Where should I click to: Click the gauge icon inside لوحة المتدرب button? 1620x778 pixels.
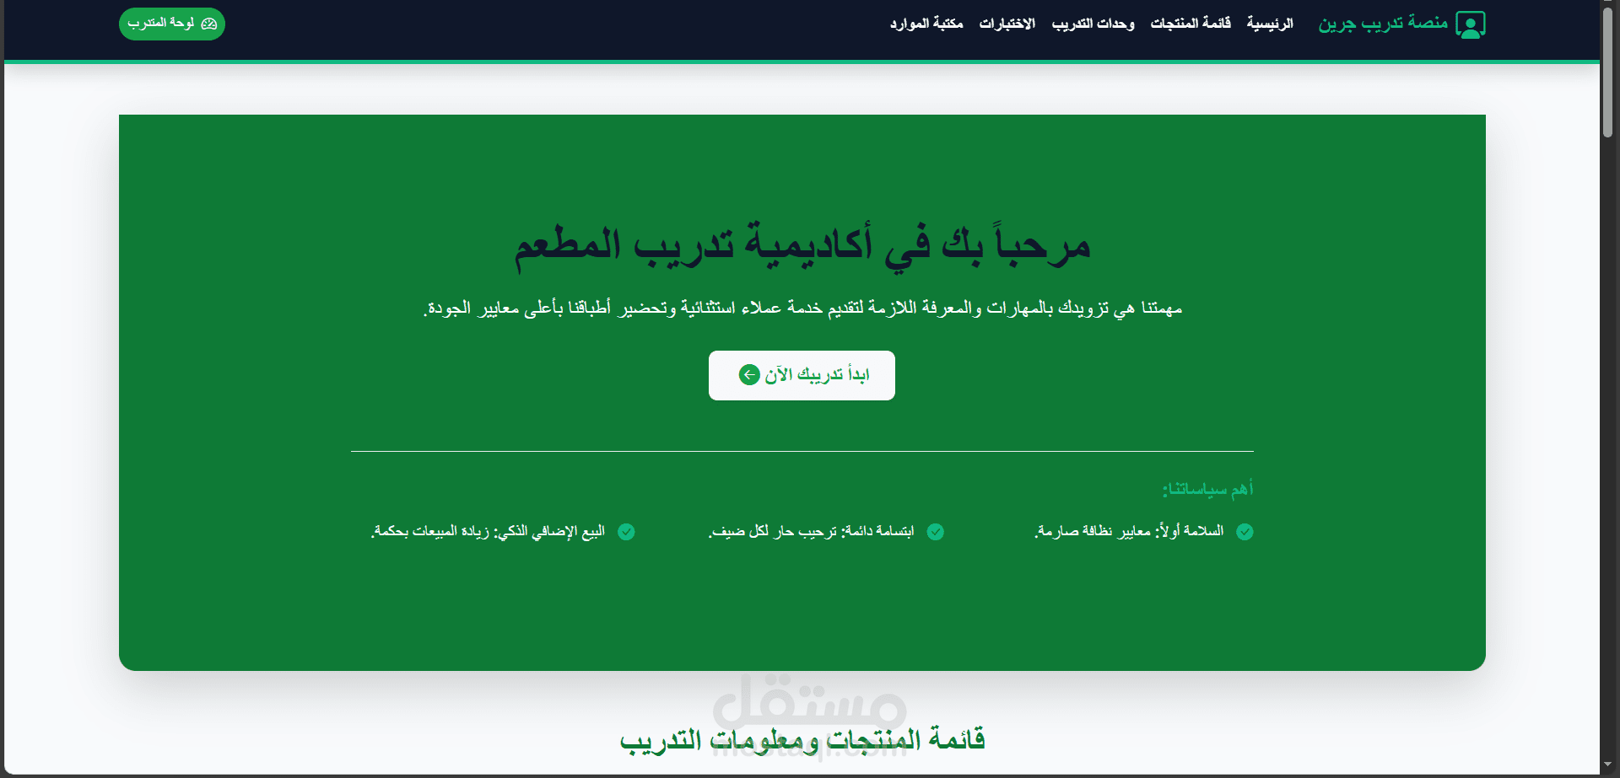209,24
